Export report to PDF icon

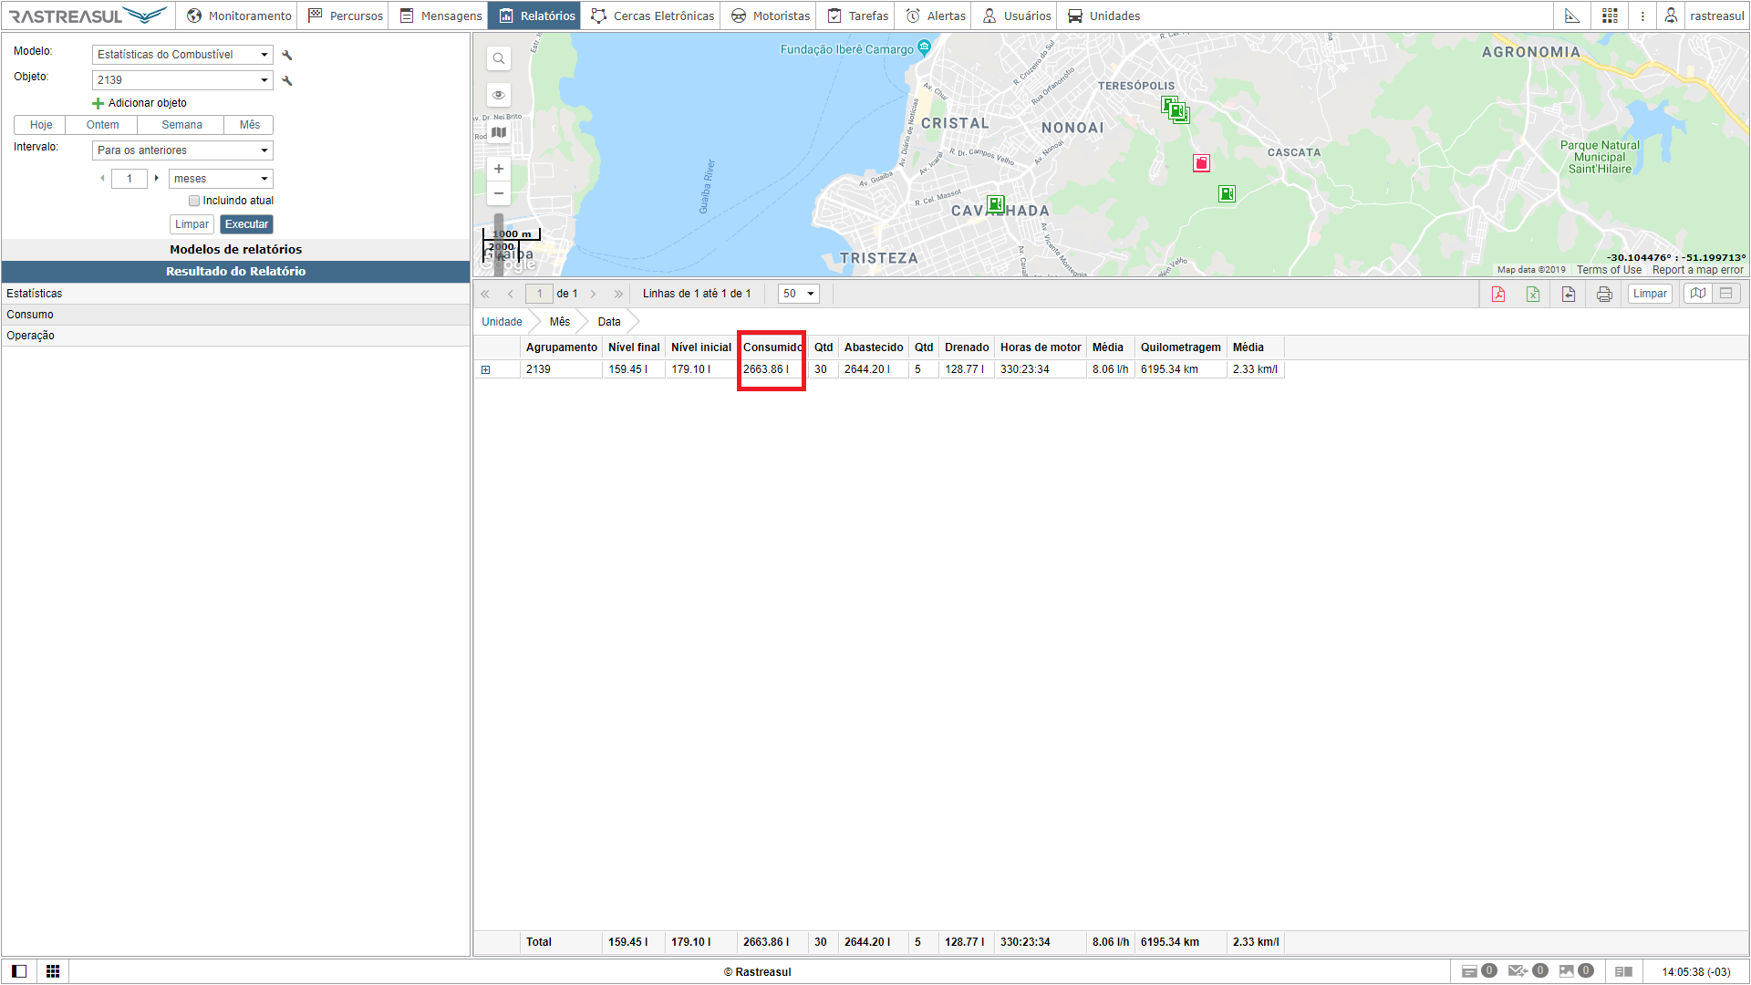click(x=1498, y=294)
